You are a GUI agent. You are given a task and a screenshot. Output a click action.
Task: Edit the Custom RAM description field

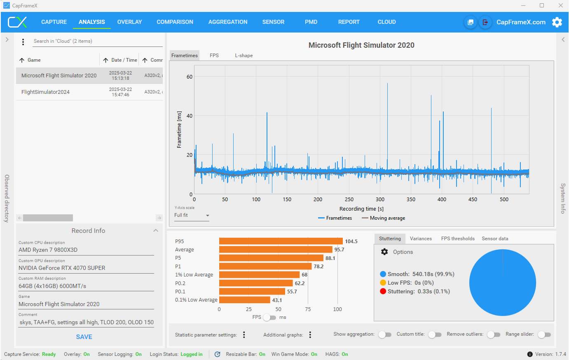coord(86,286)
